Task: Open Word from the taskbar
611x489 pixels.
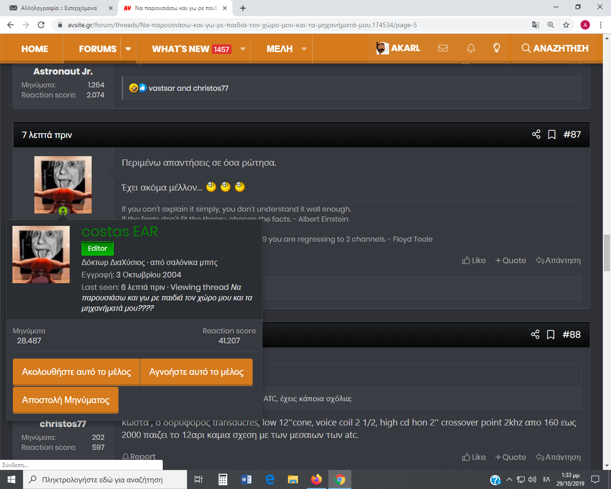Action: tap(246, 479)
